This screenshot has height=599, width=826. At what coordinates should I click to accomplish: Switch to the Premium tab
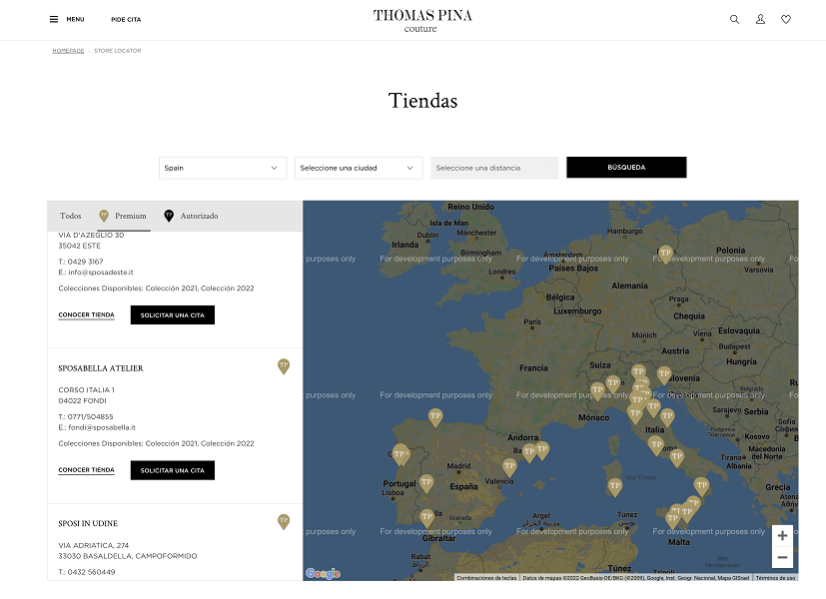coord(123,216)
